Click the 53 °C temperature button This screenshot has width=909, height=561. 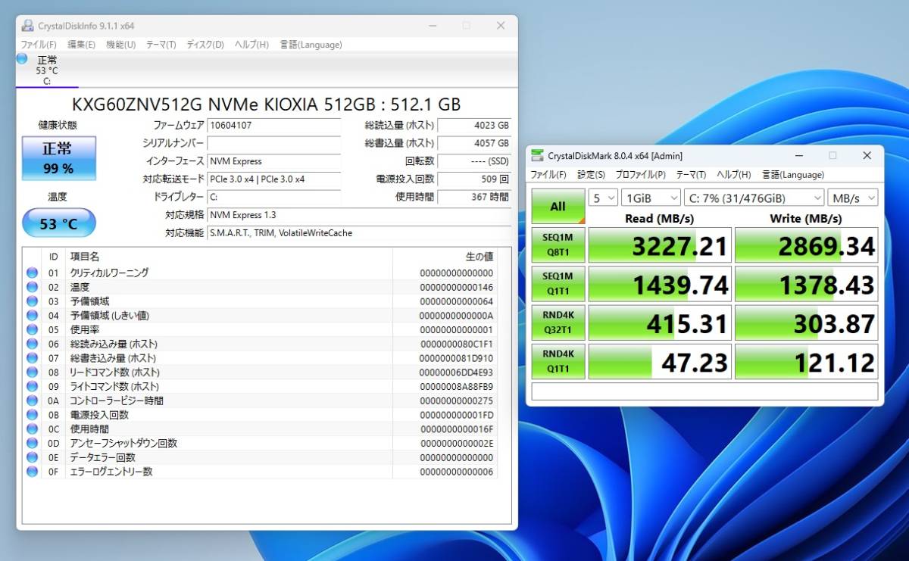[x=58, y=223]
